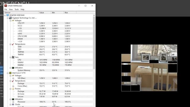This screenshot has width=190, height=107.
Task: Select the DESKTOP-PDR18H9 computer icon
Action: pyautogui.click(x=7, y=15)
